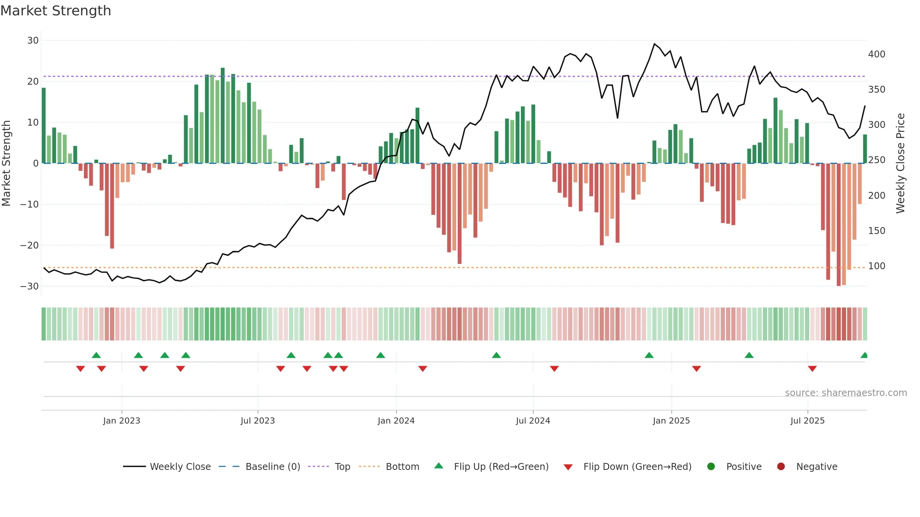
Task: Click the Market Strength chart title
Action: (56, 11)
